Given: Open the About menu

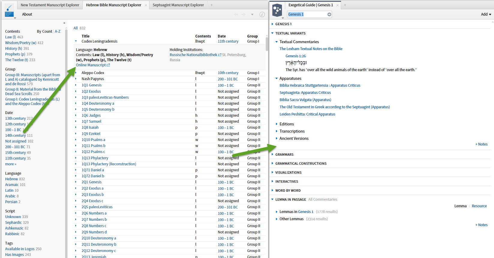Looking at the screenshot, I should coord(27,14).
